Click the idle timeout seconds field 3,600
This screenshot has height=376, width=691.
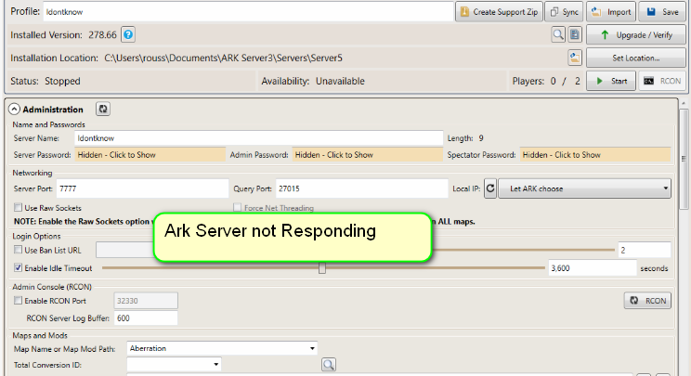coord(593,268)
